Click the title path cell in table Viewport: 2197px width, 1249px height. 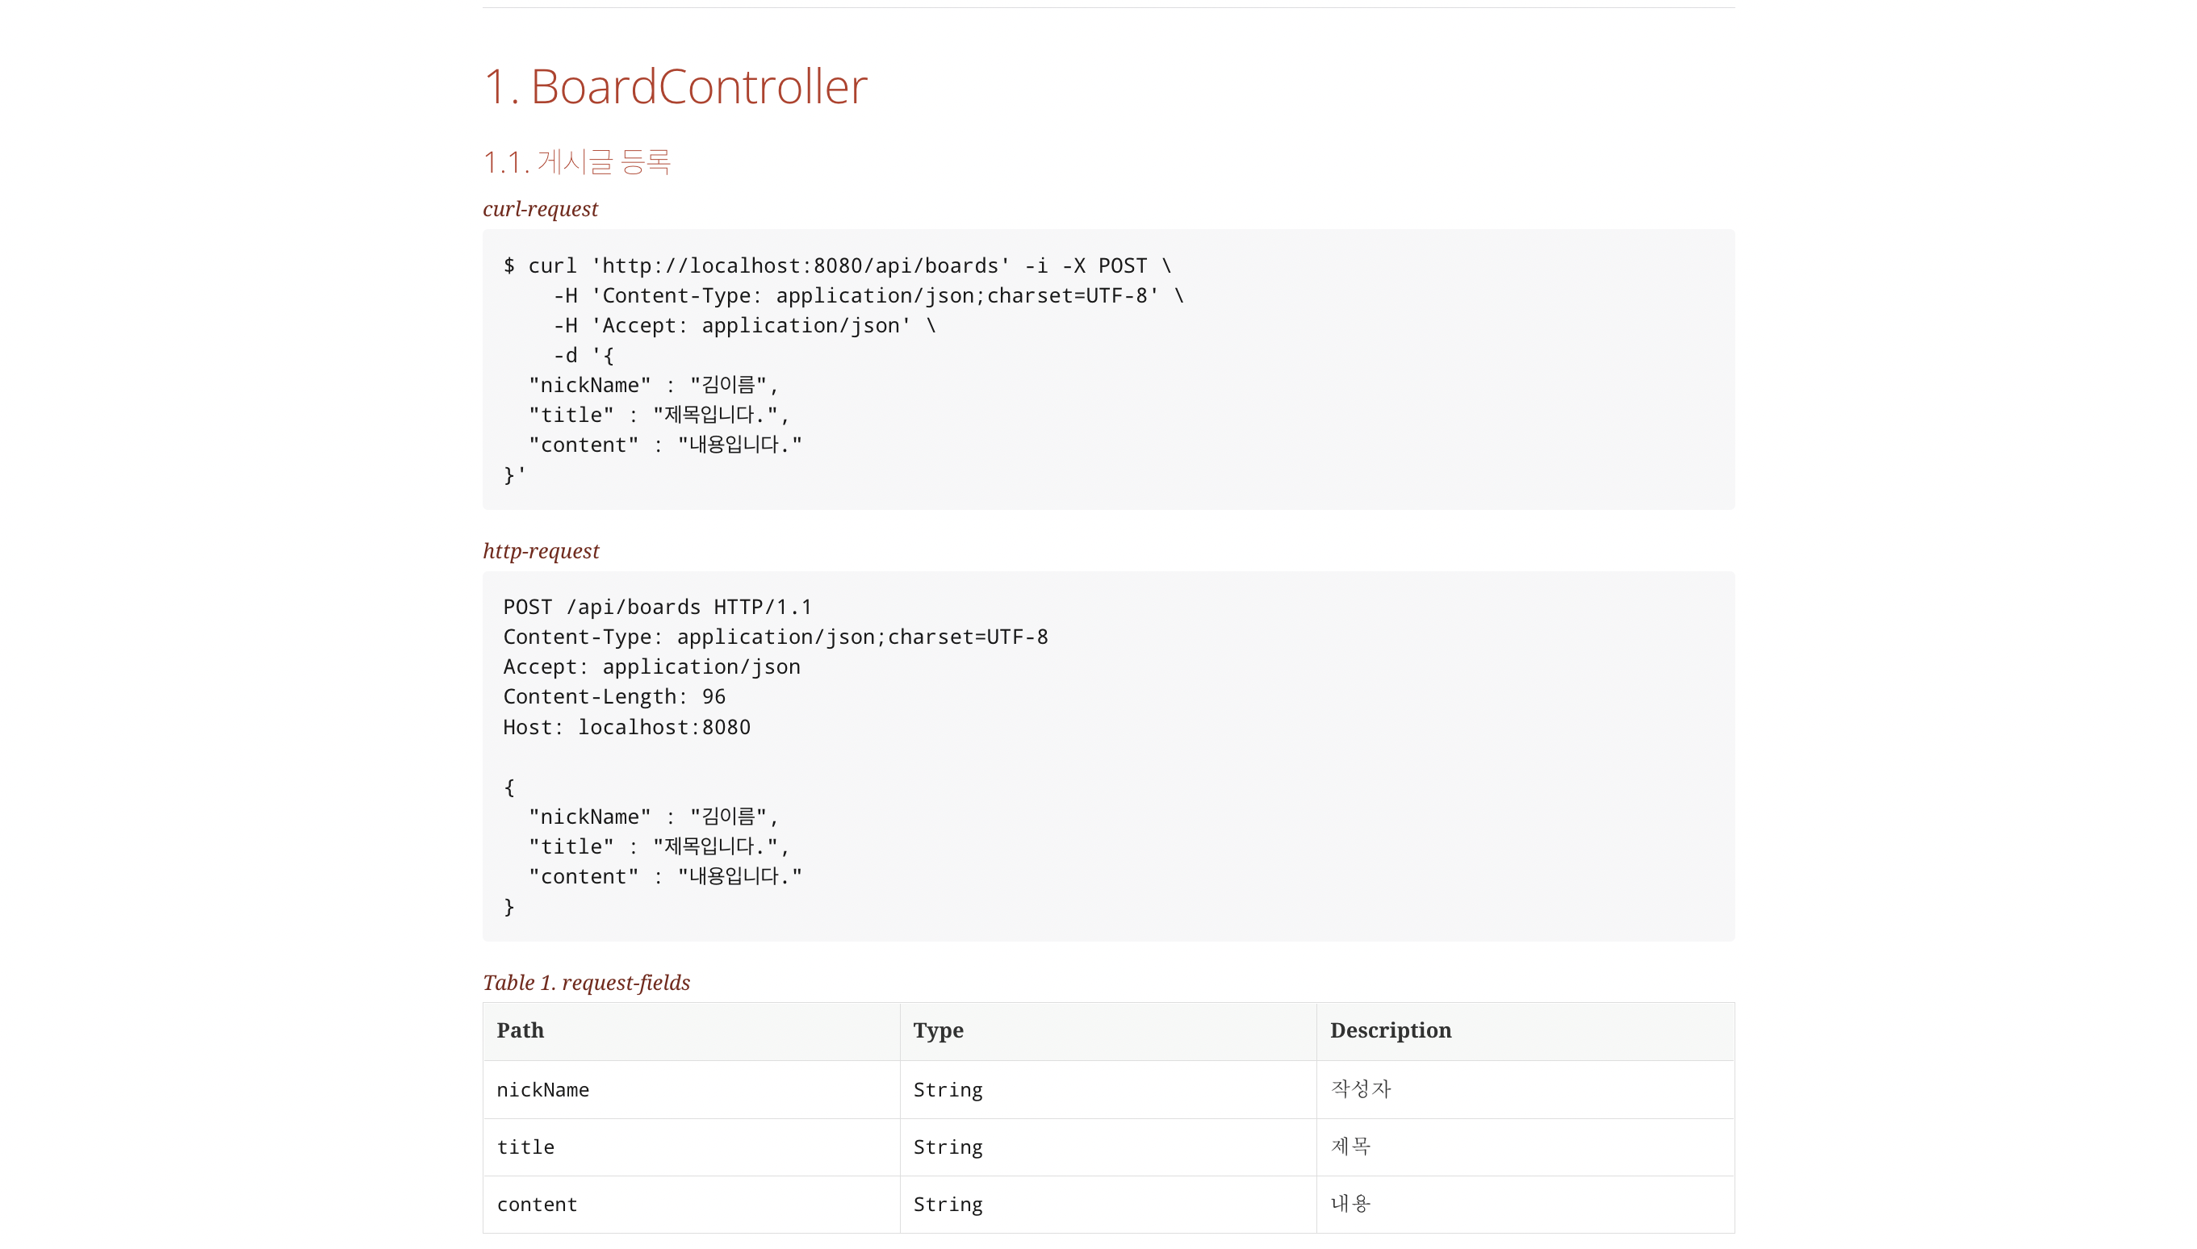(525, 1147)
